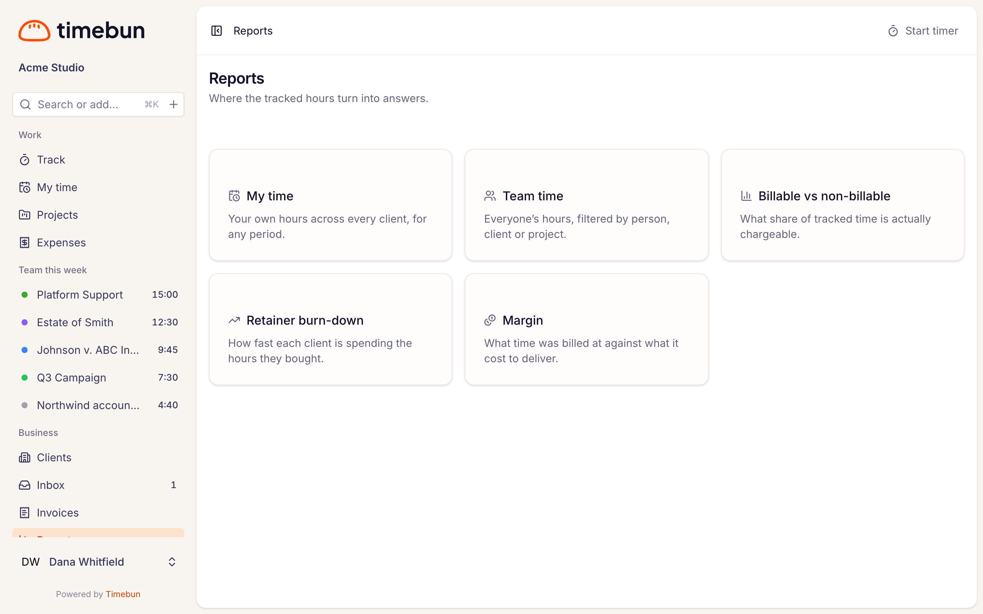983x614 pixels.
Task: Open the Margin report card
Action: click(587, 329)
